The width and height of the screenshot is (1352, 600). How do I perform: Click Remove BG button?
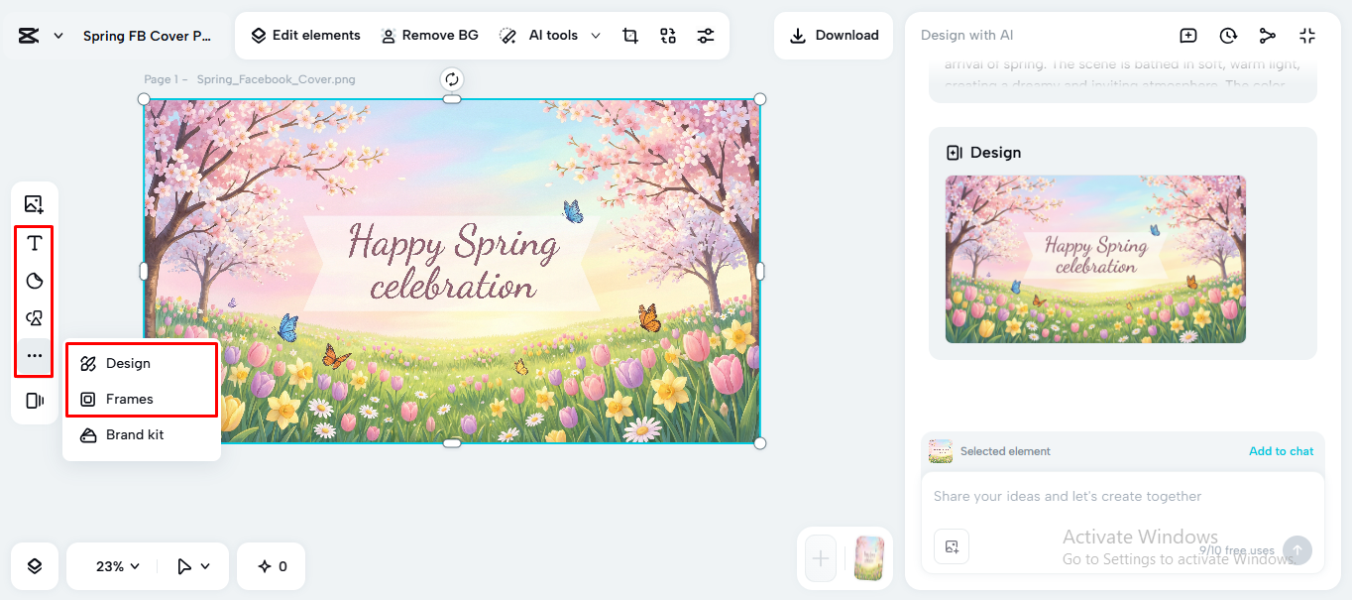(x=429, y=36)
